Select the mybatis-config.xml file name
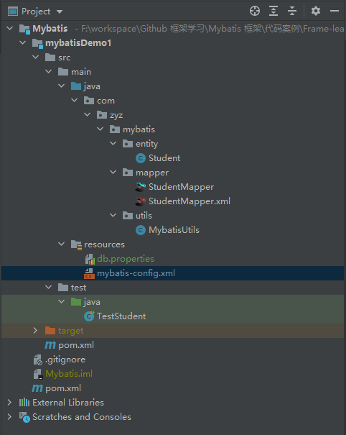This screenshot has height=435, width=346. coord(136,273)
